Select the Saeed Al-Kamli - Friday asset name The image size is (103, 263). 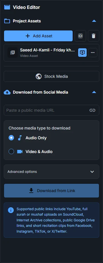click(47, 50)
